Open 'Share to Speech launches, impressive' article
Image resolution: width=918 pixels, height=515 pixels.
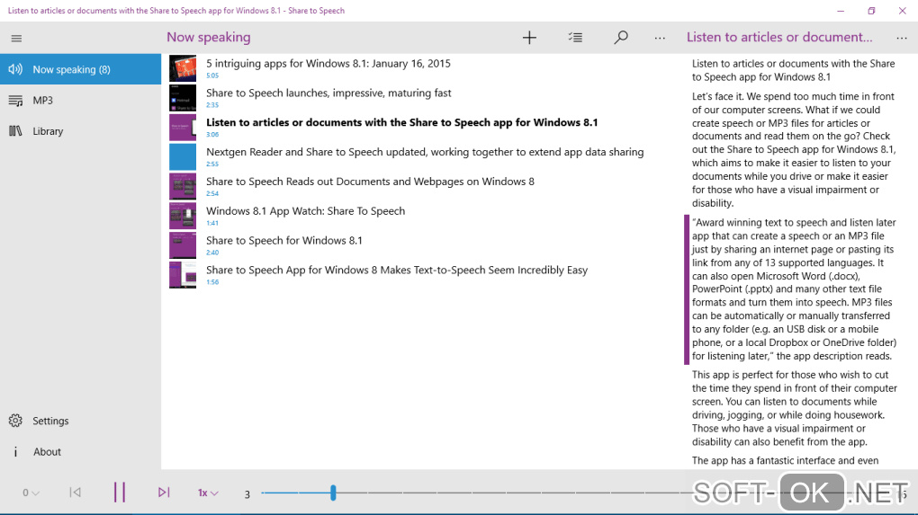(421, 98)
